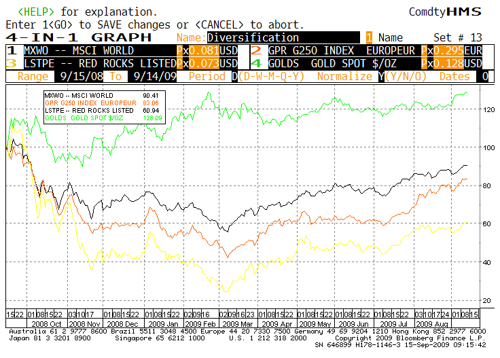Screen dimensions: 500x358
Task: Click the USD currency label for MXWO
Action: click(229, 51)
